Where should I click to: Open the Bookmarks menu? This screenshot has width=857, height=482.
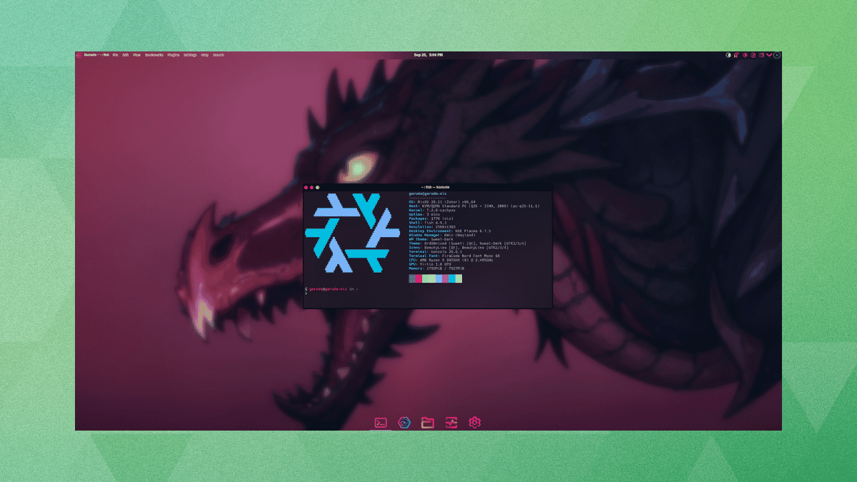click(154, 55)
